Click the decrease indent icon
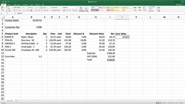 pos(45,10)
